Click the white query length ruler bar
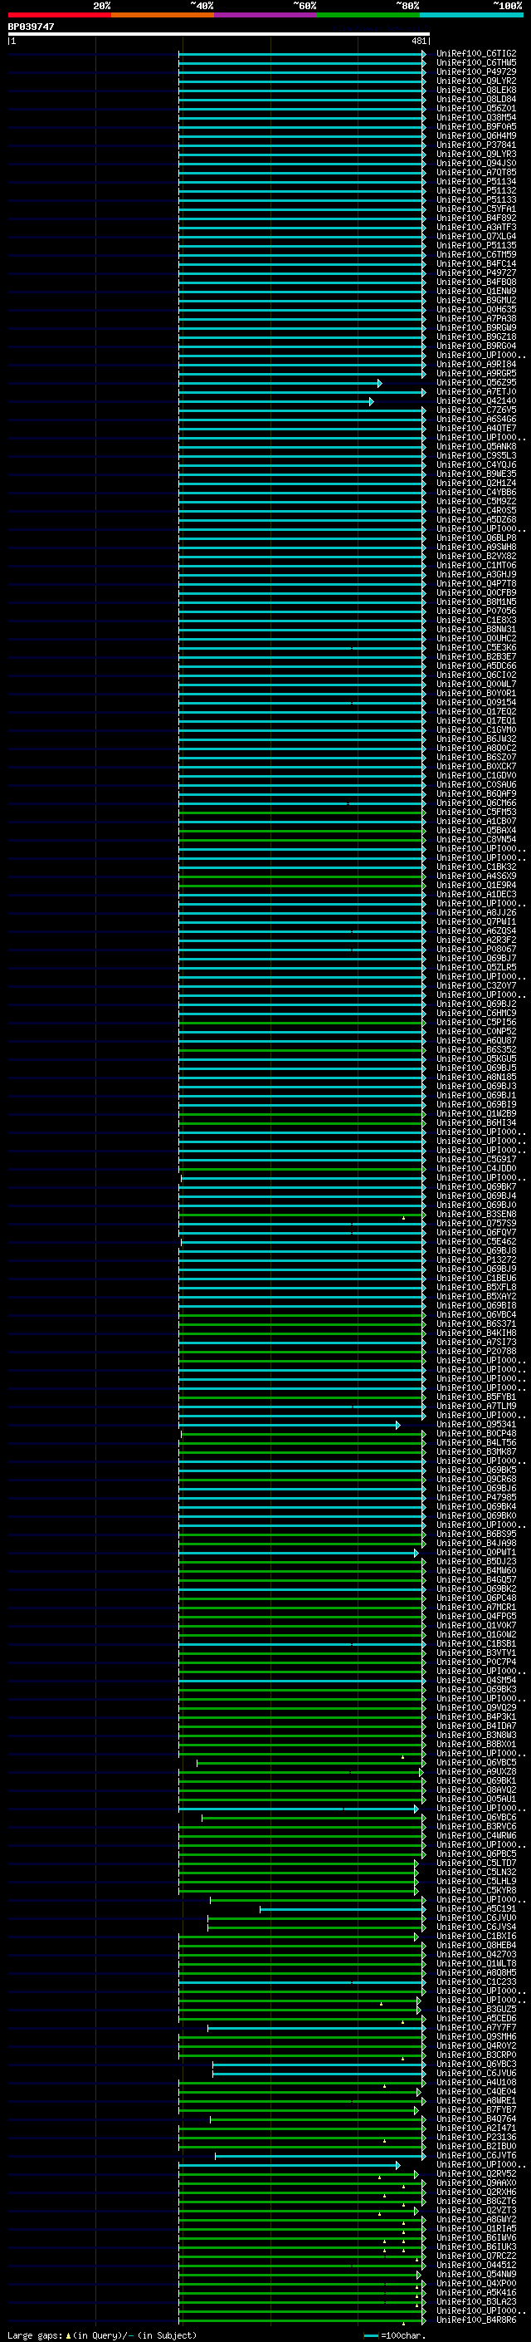The height and width of the screenshot is (2342, 531). (219, 35)
